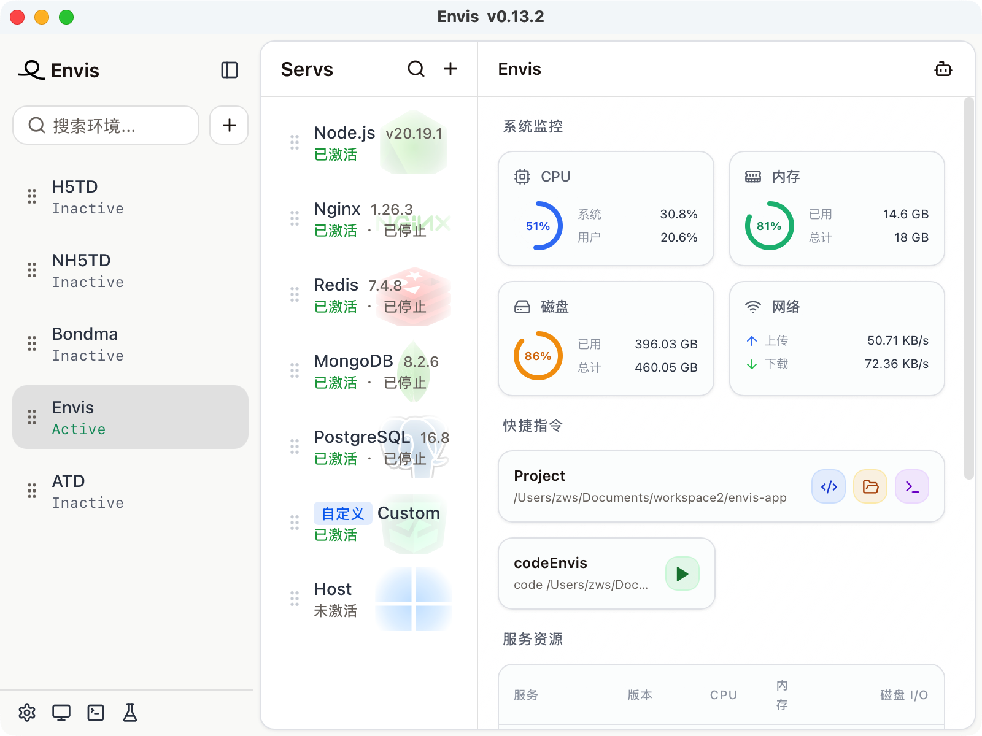982x736 pixels.
Task: Click the CPU 51% usage ring
Action: tap(538, 226)
